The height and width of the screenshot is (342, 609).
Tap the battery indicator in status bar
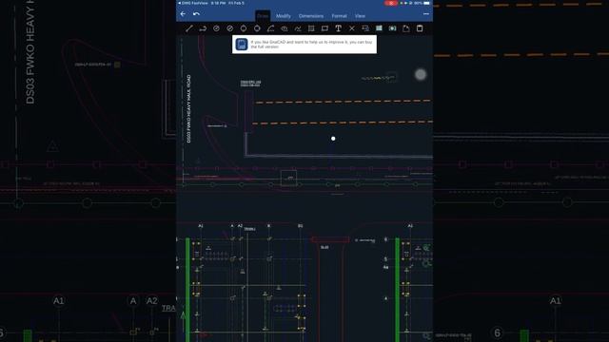pos(426,3)
